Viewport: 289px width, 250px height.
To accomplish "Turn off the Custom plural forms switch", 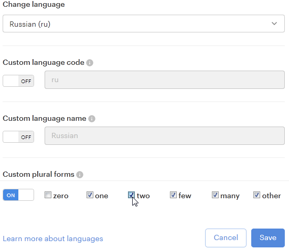I will 18,195.
